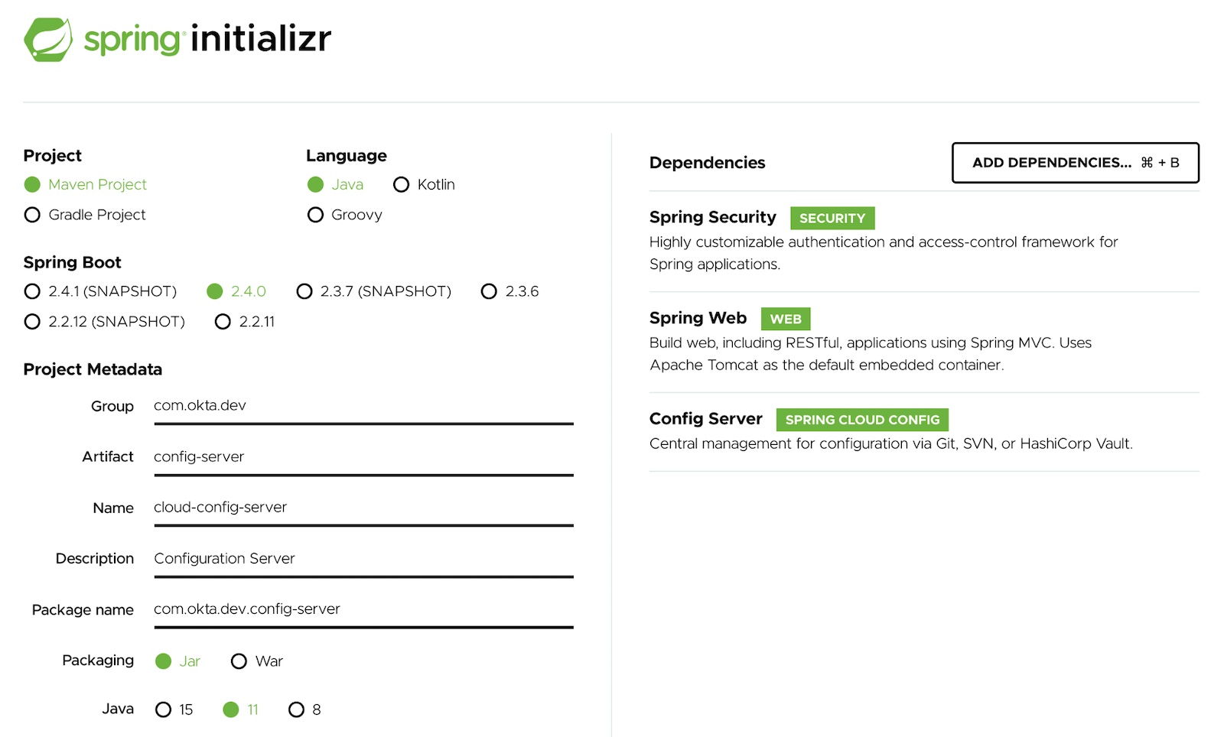This screenshot has height=737, width=1224.
Task: Select Groovy language option
Action: tap(315, 215)
